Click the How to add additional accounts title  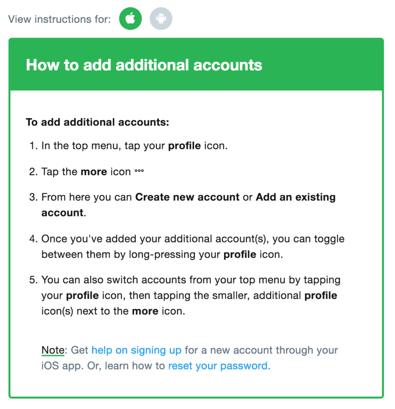[144, 65]
